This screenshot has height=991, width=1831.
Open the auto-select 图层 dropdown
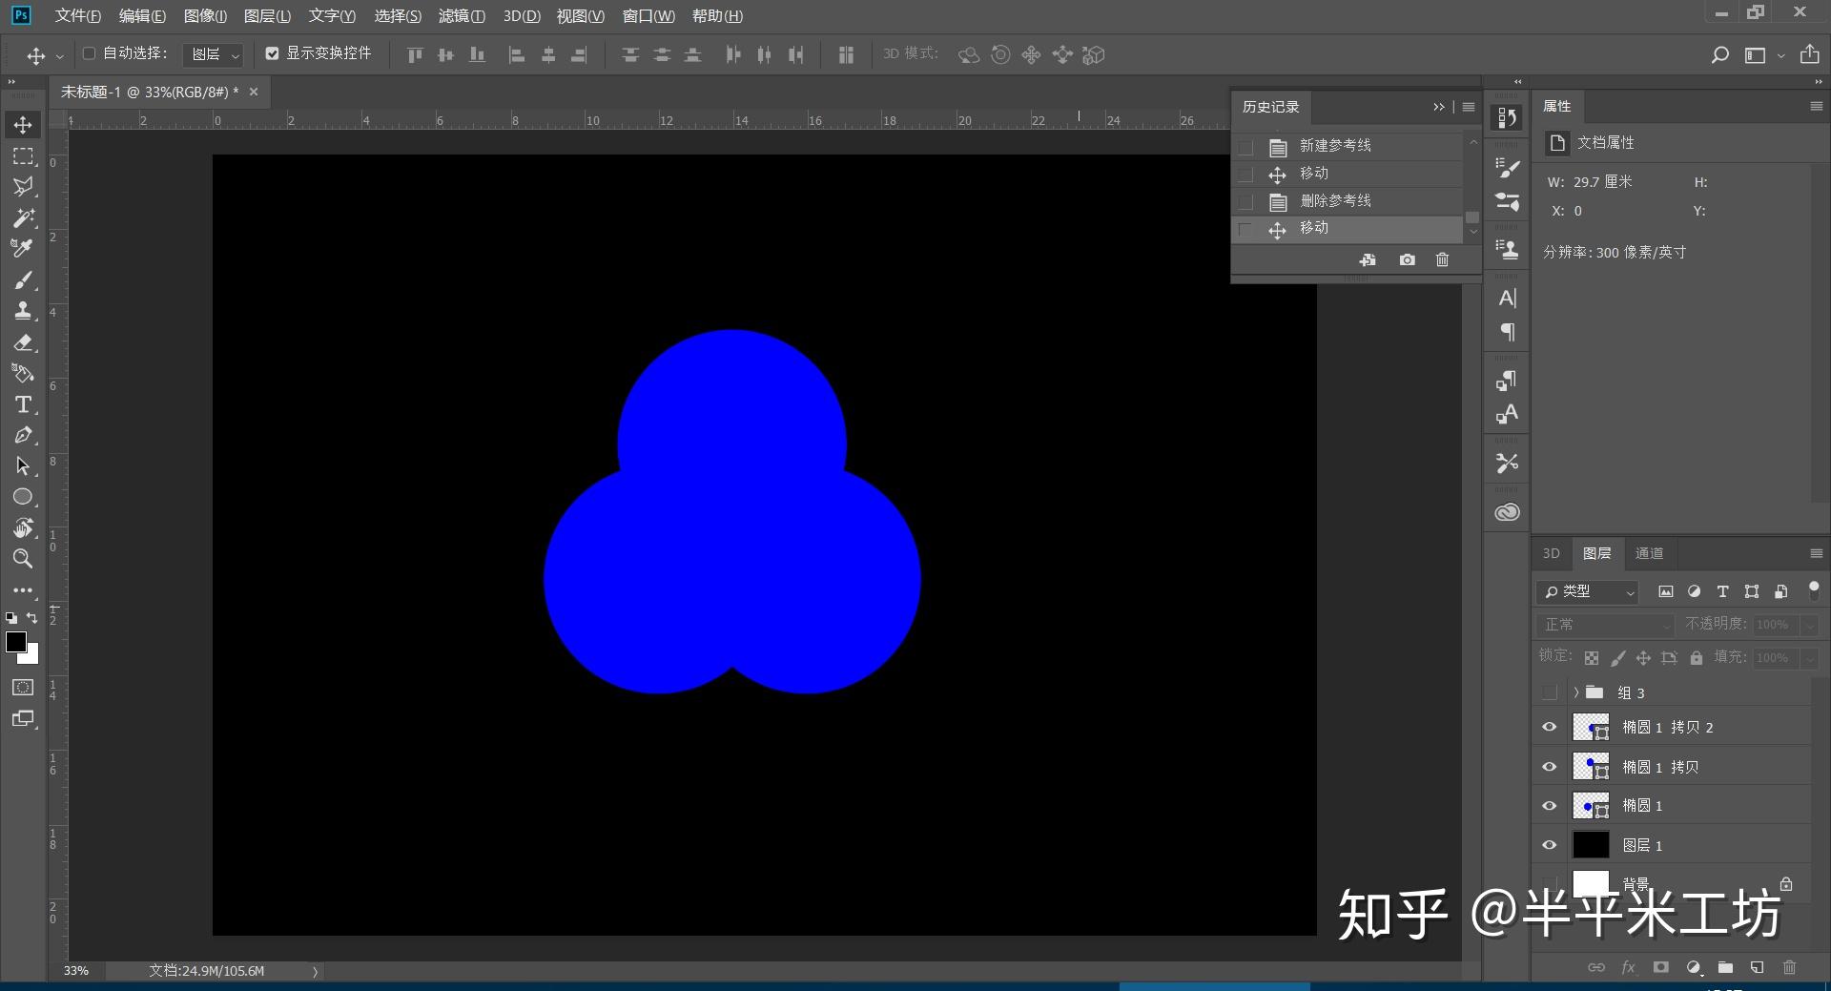pos(213,54)
